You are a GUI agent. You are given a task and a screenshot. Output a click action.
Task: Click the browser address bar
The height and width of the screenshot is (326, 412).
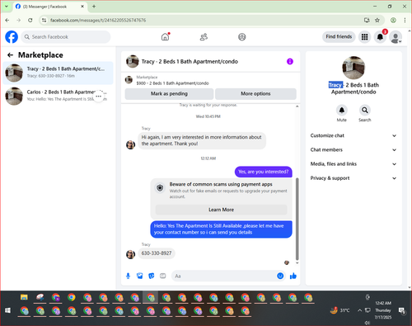[x=204, y=20]
